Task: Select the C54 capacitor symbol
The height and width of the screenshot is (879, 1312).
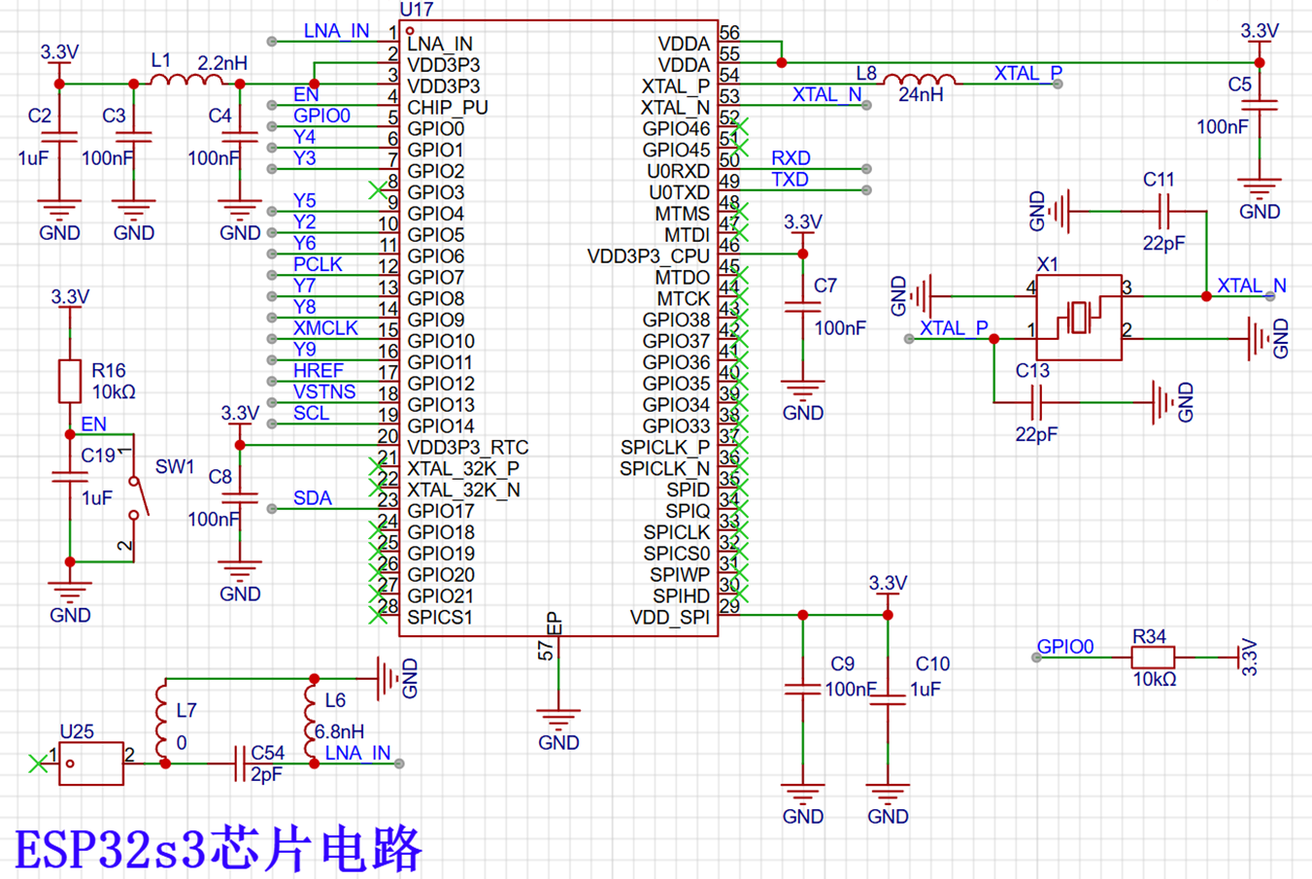Action: tap(240, 763)
